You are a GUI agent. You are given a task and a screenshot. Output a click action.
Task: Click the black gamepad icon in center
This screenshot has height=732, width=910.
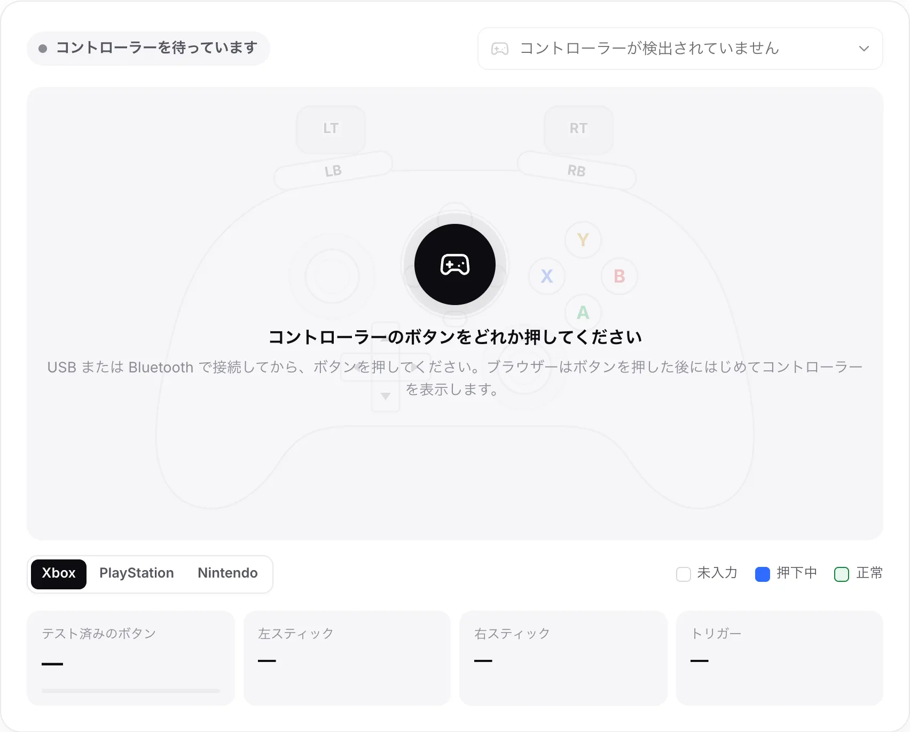pyautogui.click(x=455, y=264)
